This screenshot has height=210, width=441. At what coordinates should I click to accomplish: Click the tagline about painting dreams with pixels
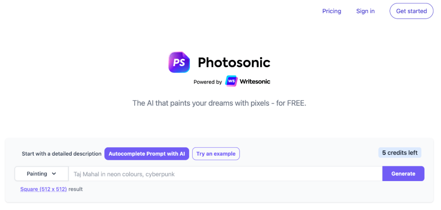coord(219,103)
